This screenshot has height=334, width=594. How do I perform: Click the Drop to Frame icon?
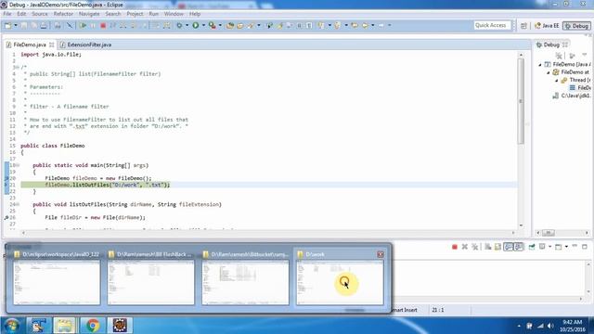click(x=155, y=25)
